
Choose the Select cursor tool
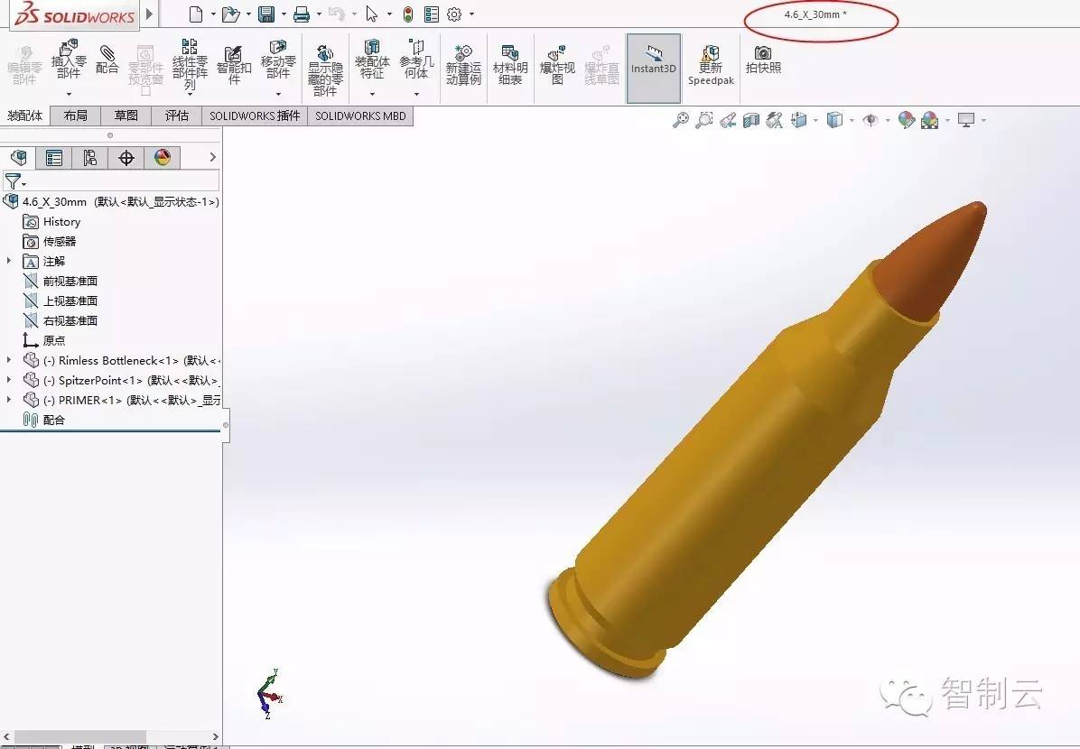click(372, 14)
